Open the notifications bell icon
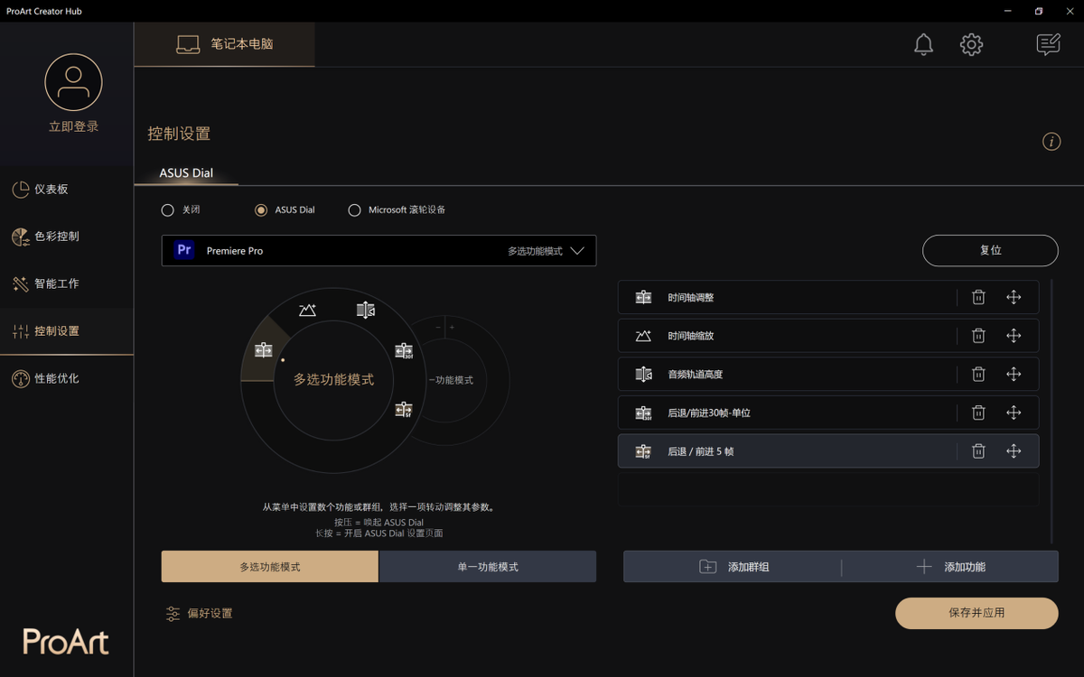The image size is (1084, 677). 923,44
